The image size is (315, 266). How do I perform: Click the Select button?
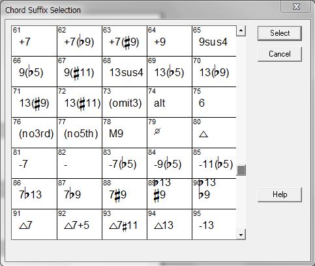[280, 33]
